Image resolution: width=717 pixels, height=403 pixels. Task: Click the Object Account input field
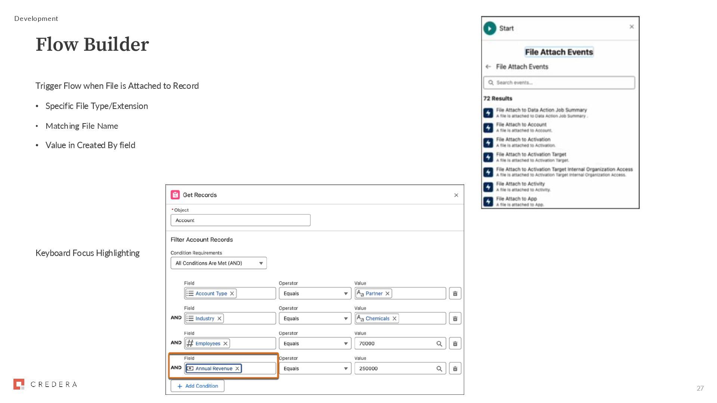click(x=240, y=221)
